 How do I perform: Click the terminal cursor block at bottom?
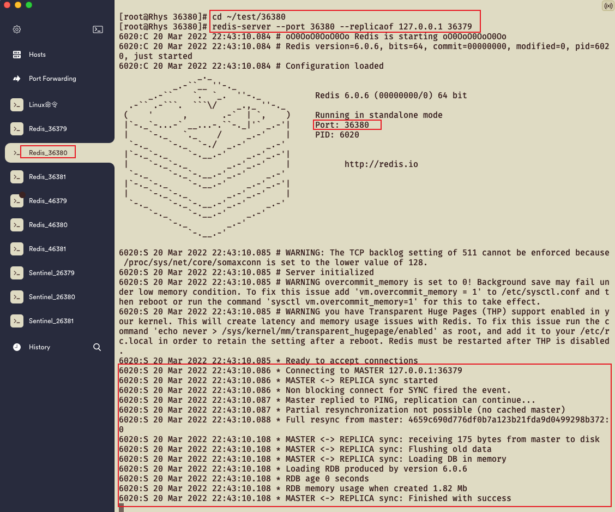(x=121, y=508)
